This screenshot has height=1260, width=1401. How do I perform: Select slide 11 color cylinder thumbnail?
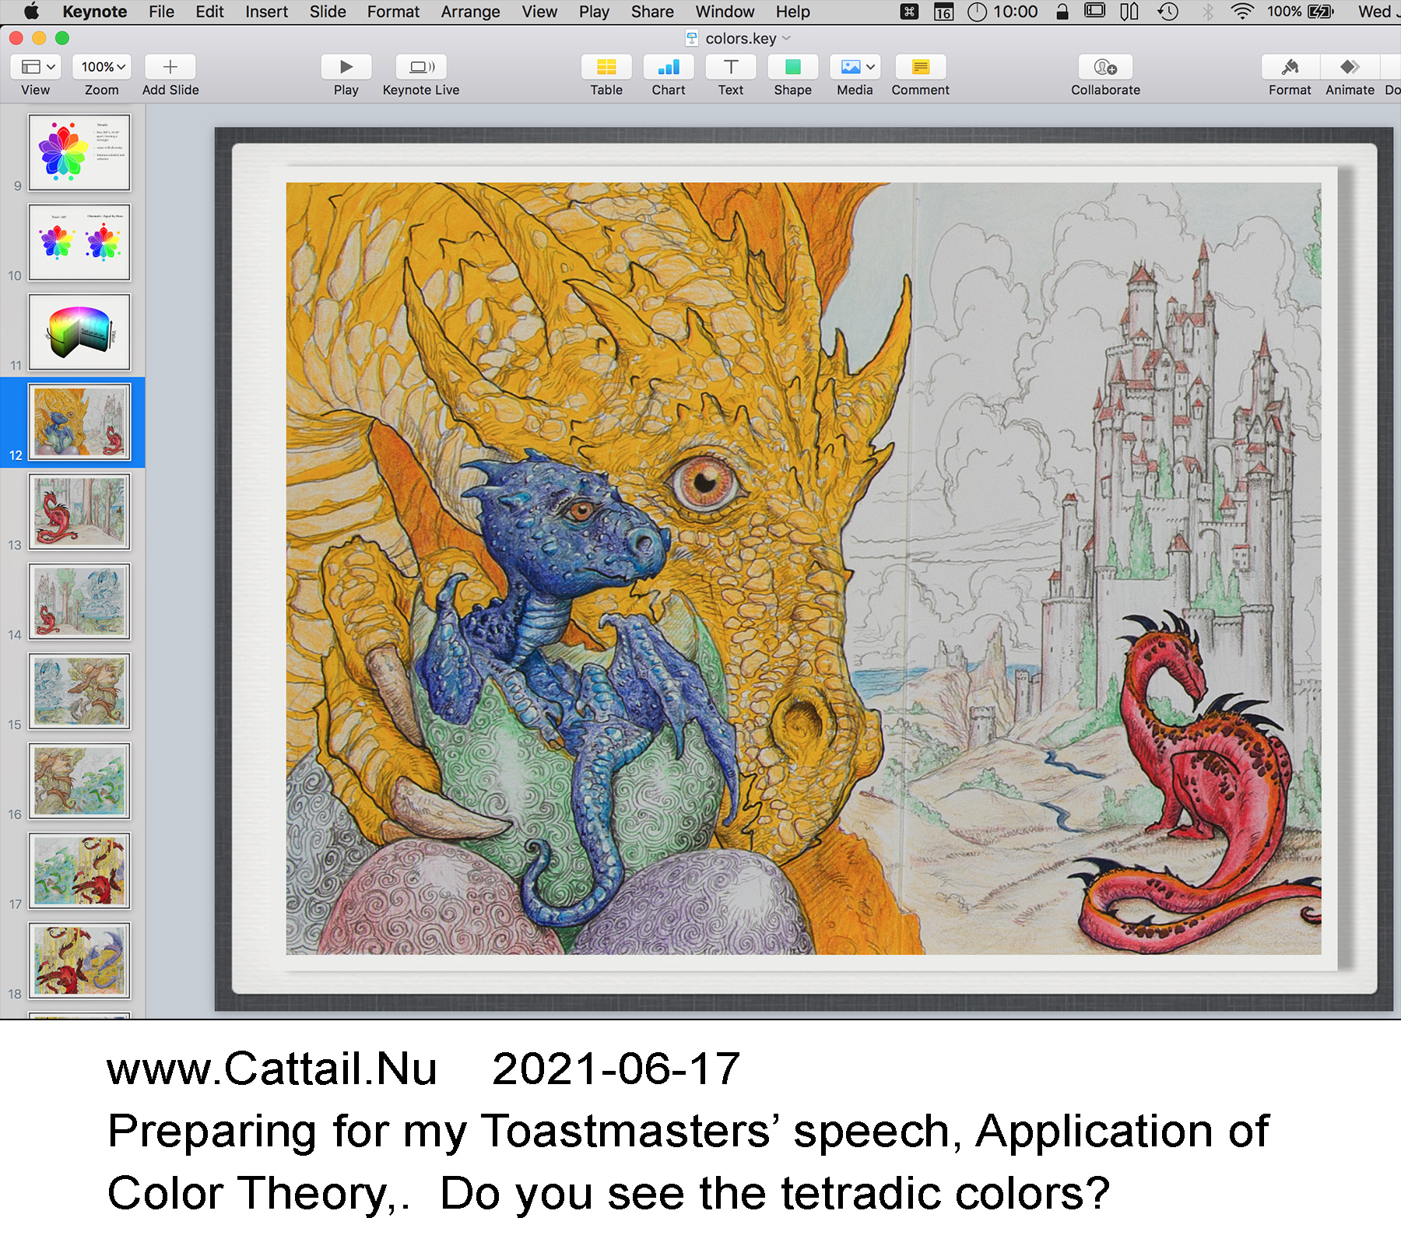click(79, 332)
